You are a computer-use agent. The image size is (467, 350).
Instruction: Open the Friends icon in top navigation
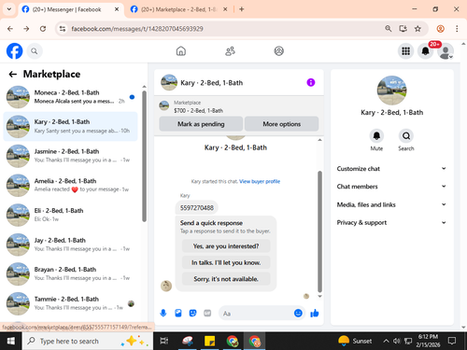[230, 51]
